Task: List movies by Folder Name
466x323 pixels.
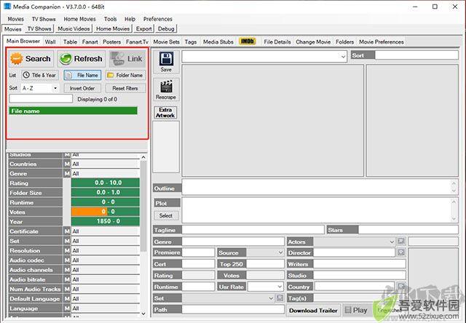Action: coord(125,75)
